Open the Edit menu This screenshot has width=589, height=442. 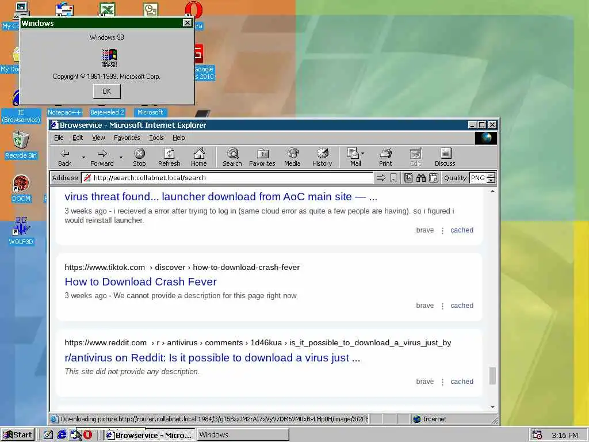78,138
